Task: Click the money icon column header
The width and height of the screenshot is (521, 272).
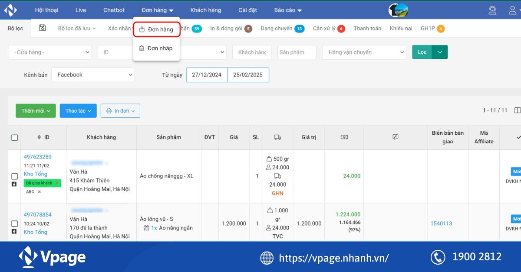Action: pyautogui.click(x=344, y=137)
